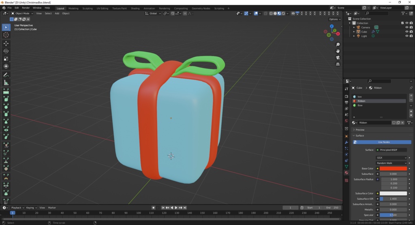Open the Material properties tab icon
415x225 pixels.
click(x=347, y=173)
